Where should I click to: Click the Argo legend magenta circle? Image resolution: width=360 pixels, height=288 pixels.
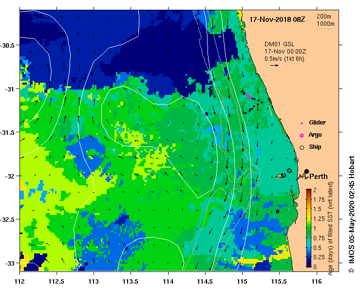pos(302,136)
